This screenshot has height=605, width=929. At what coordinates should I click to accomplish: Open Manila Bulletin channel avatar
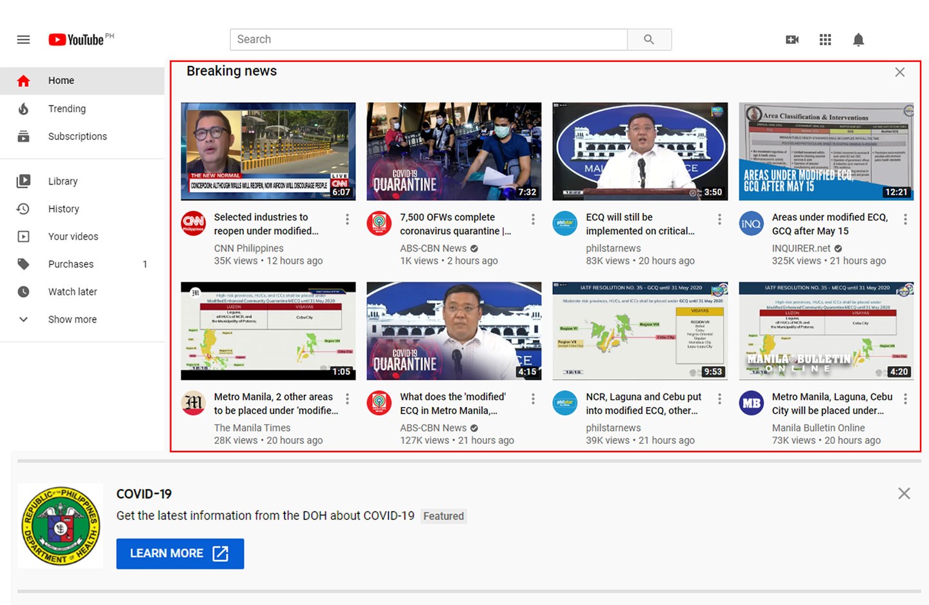(x=751, y=403)
